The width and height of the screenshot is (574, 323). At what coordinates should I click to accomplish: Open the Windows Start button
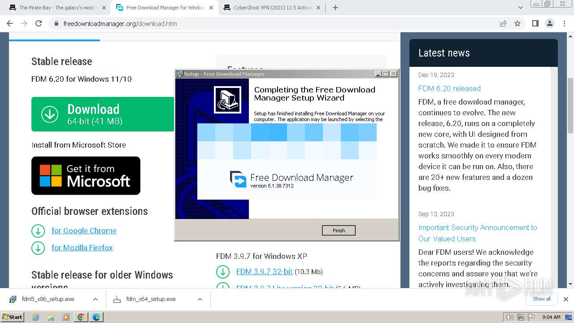13,317
